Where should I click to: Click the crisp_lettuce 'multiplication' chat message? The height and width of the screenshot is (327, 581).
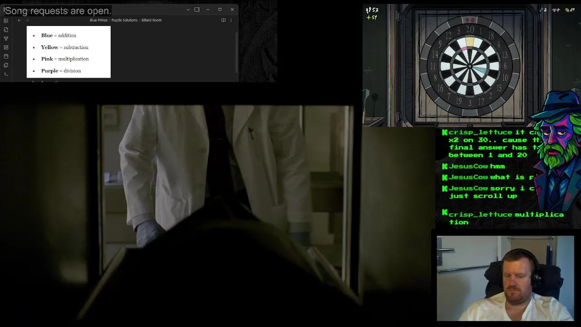pyautogui.click(x=503, y=218)
